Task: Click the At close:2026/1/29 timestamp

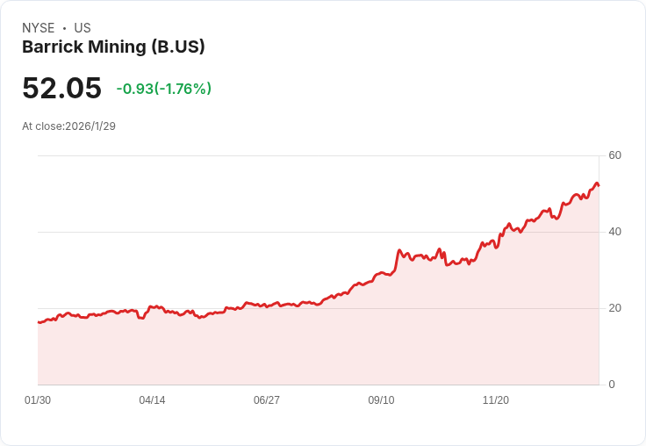Action: pyautogui.click(x=68, y=126)
